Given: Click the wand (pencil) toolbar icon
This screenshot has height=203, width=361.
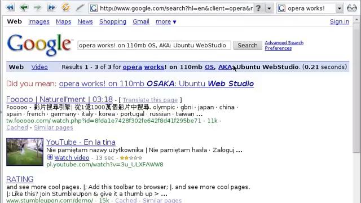Looking at the screenshot, I should 80,8.
